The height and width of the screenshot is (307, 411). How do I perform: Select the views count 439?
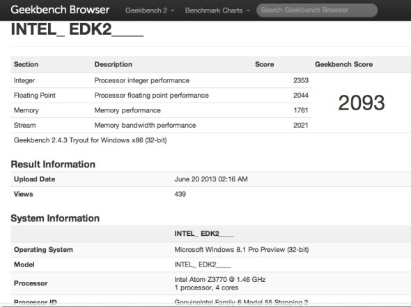click(180, 194)
